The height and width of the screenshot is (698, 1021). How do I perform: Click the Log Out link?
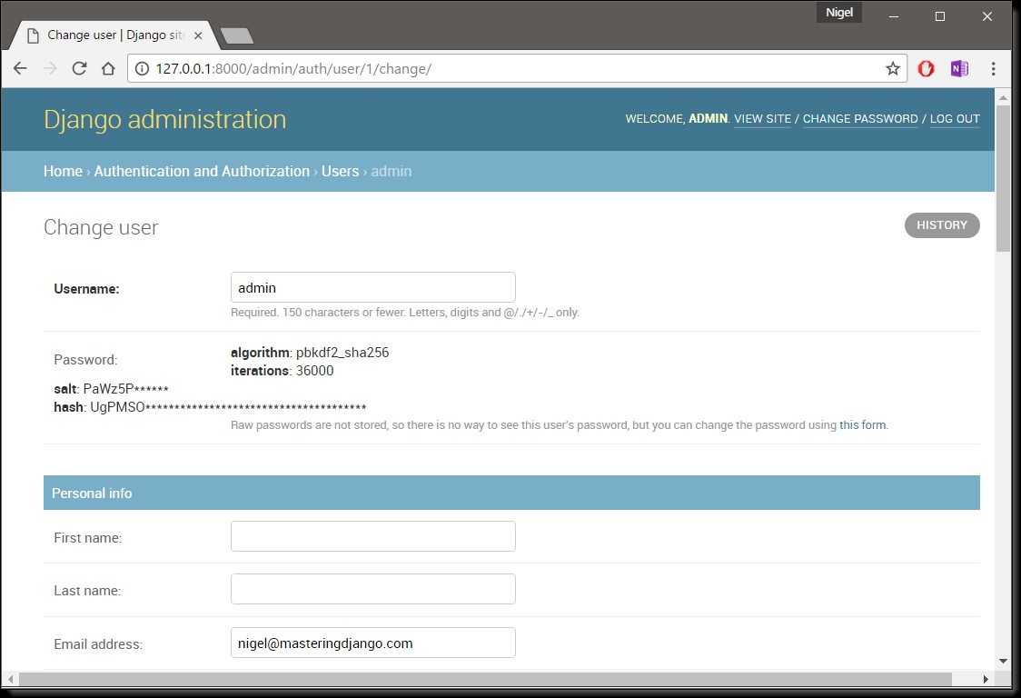(x=955, y=119)
